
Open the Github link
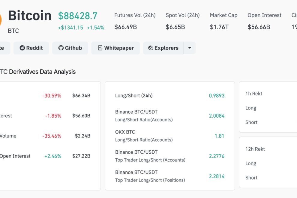(x=70, y=48)
